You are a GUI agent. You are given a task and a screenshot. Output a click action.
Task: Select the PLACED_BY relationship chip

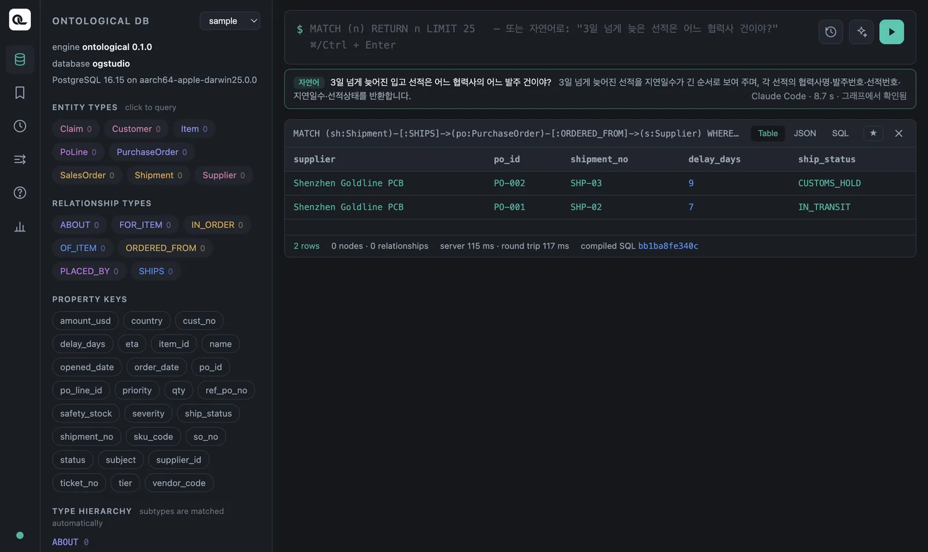tap(89, 271)
